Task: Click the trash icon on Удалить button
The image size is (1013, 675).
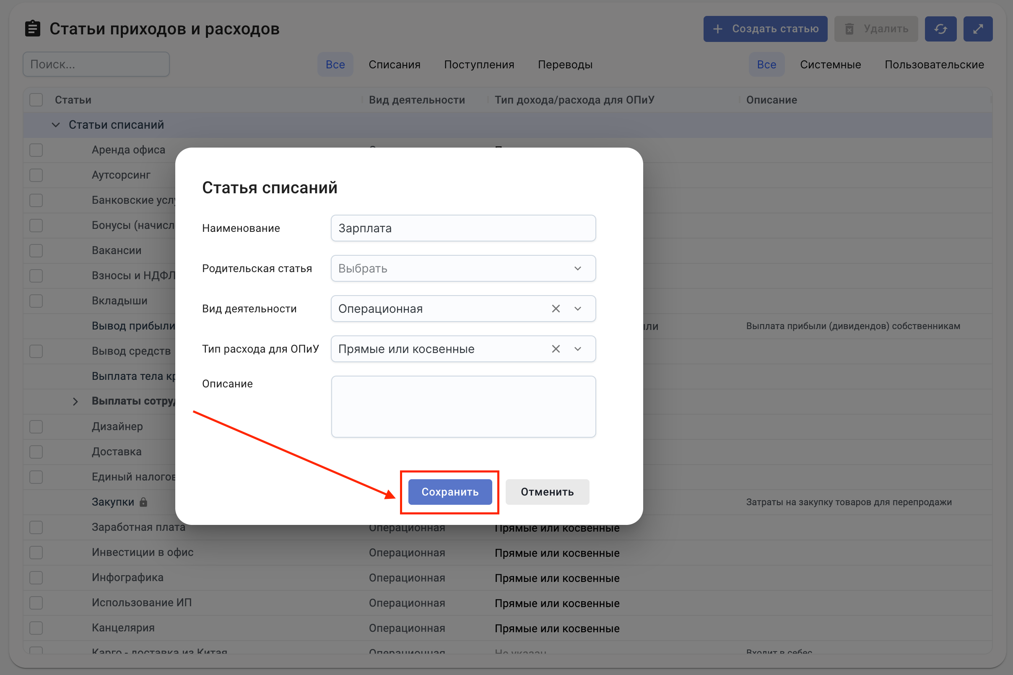Action: click(x=849, y=29)
